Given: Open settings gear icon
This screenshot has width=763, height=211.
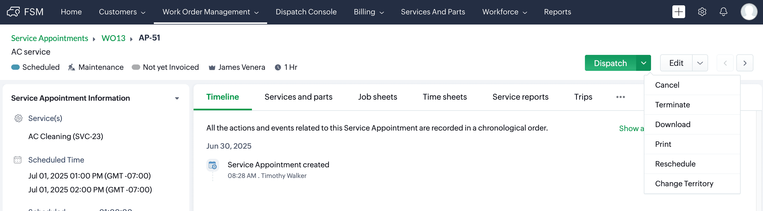Looking at the screenshot, I should [x=702, y=12].
